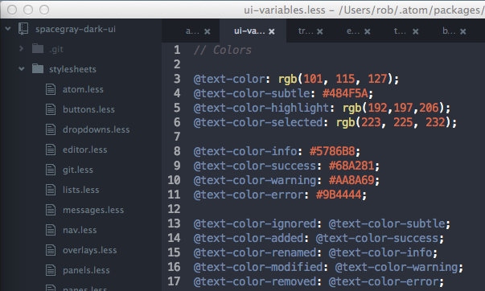The height and width of the screenshot is (291, 485).
Task: Click the @text-color-removed variable name
Action: [255, 281]
